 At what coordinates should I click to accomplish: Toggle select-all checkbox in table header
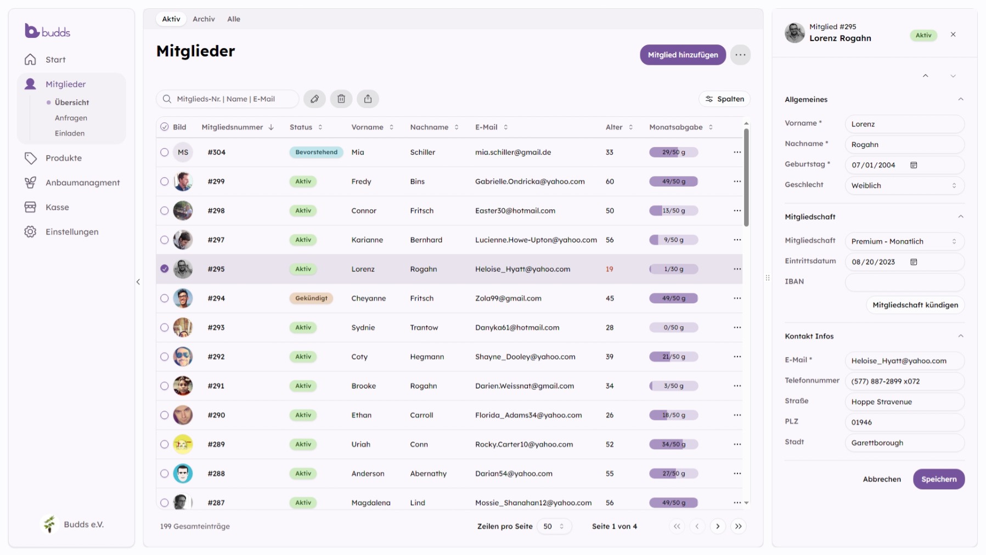pos(164,127)
